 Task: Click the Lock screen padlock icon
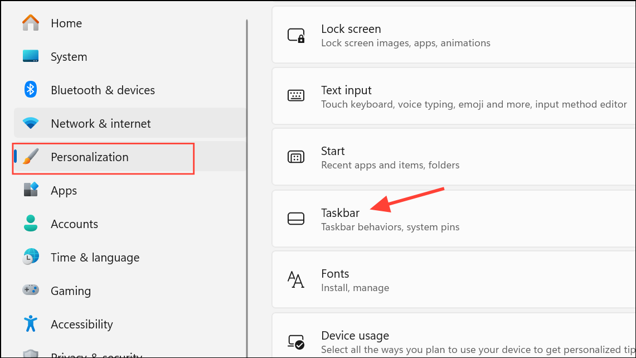pyautogui.click(x=296, y=35)
